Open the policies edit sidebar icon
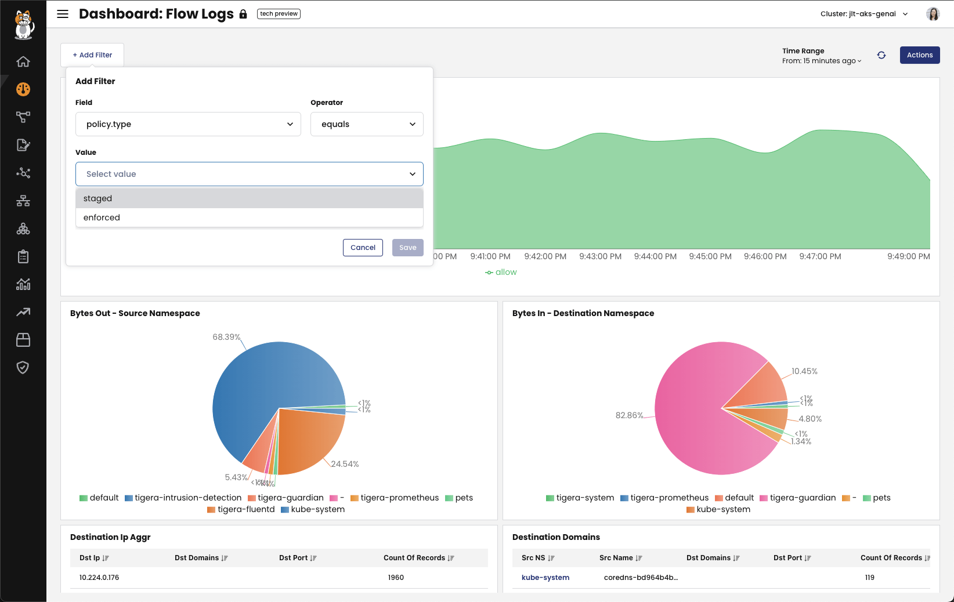954x602 pixels. tap(23, 145)
